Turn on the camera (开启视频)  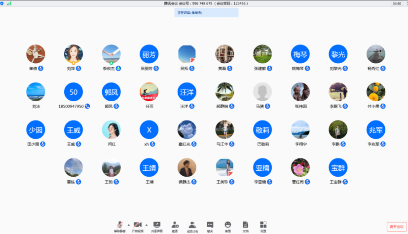click(138, 226)
